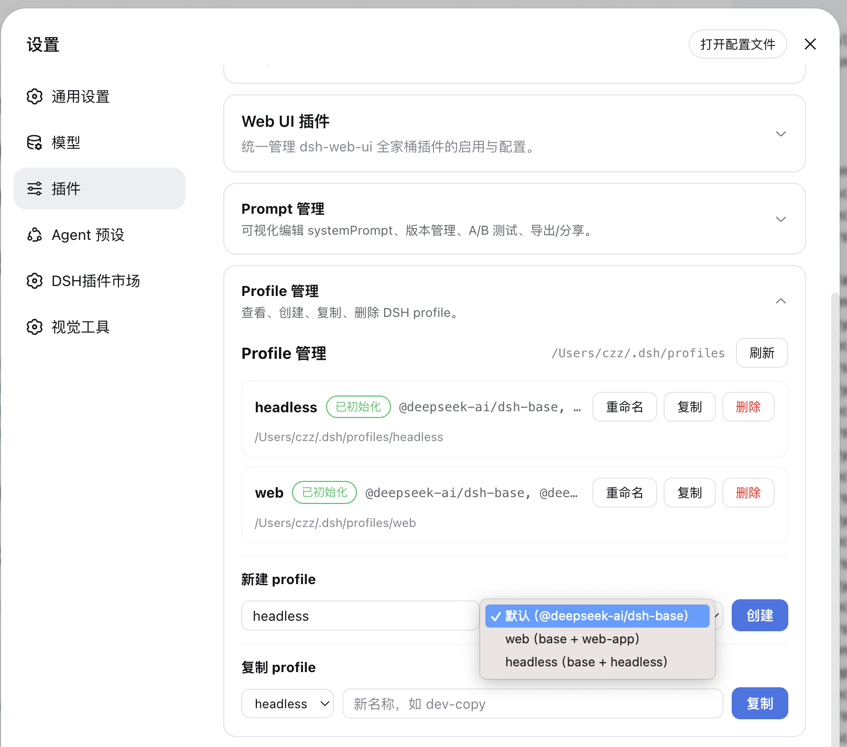This screenshot has height=747, width=847.
Task: Click the headless profile package list text
Action: [x=490, y=407]
